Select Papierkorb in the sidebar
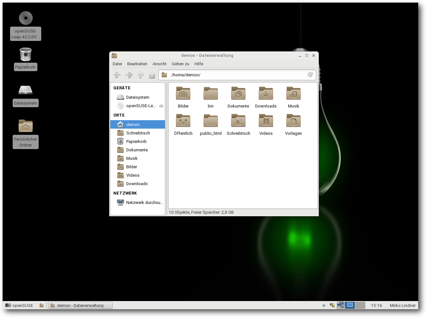The width and height of the screenshot is (426, 317). pos(136,141)
